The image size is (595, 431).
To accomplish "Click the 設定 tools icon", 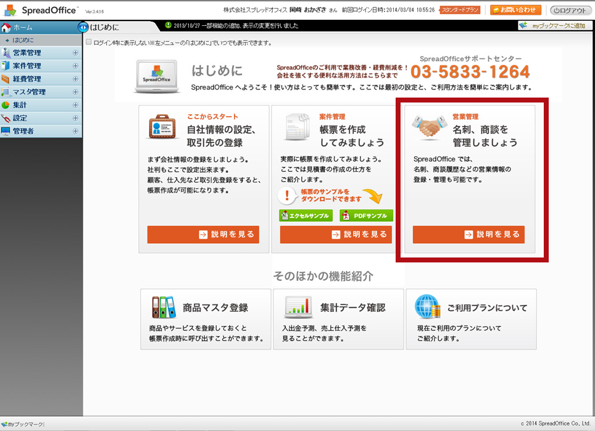I will click(x=6, y=118).
